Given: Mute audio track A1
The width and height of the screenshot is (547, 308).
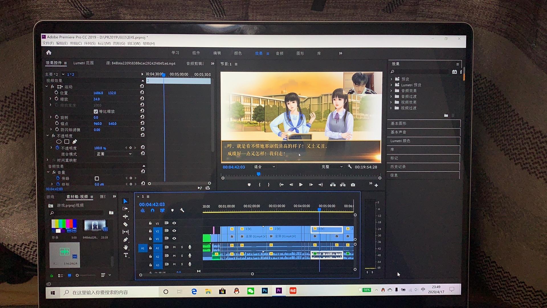Looking at the screenshot, I should click(174, 247).
